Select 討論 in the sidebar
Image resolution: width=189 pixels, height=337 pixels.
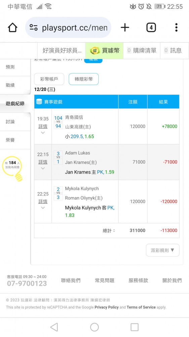point(15,122)
